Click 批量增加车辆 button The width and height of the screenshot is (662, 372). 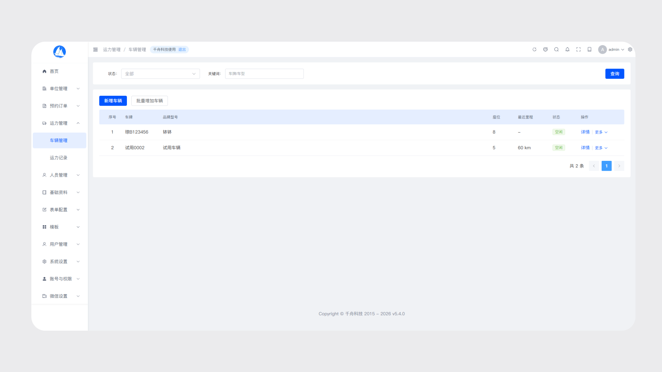click(150, 101)
